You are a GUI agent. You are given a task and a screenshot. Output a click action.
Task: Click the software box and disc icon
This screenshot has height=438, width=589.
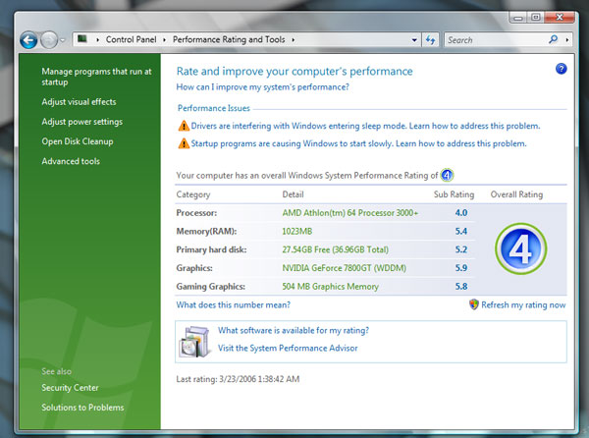195,342
